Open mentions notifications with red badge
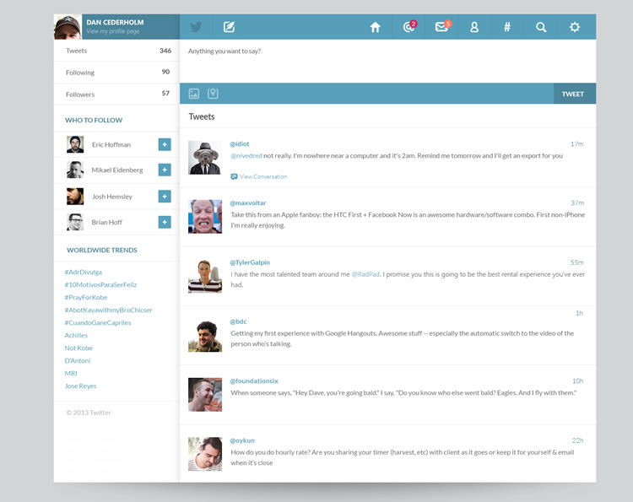 [409, 27]
